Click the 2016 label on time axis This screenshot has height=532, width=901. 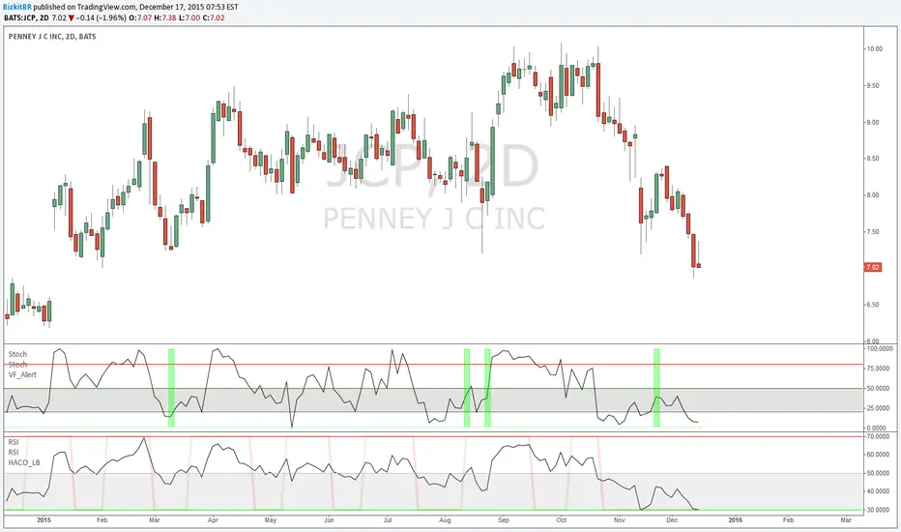tap(736, 520)
